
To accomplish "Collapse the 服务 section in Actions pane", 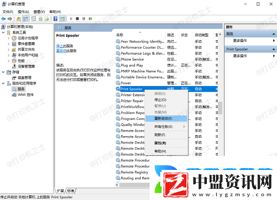I will (x=274, y=34).
